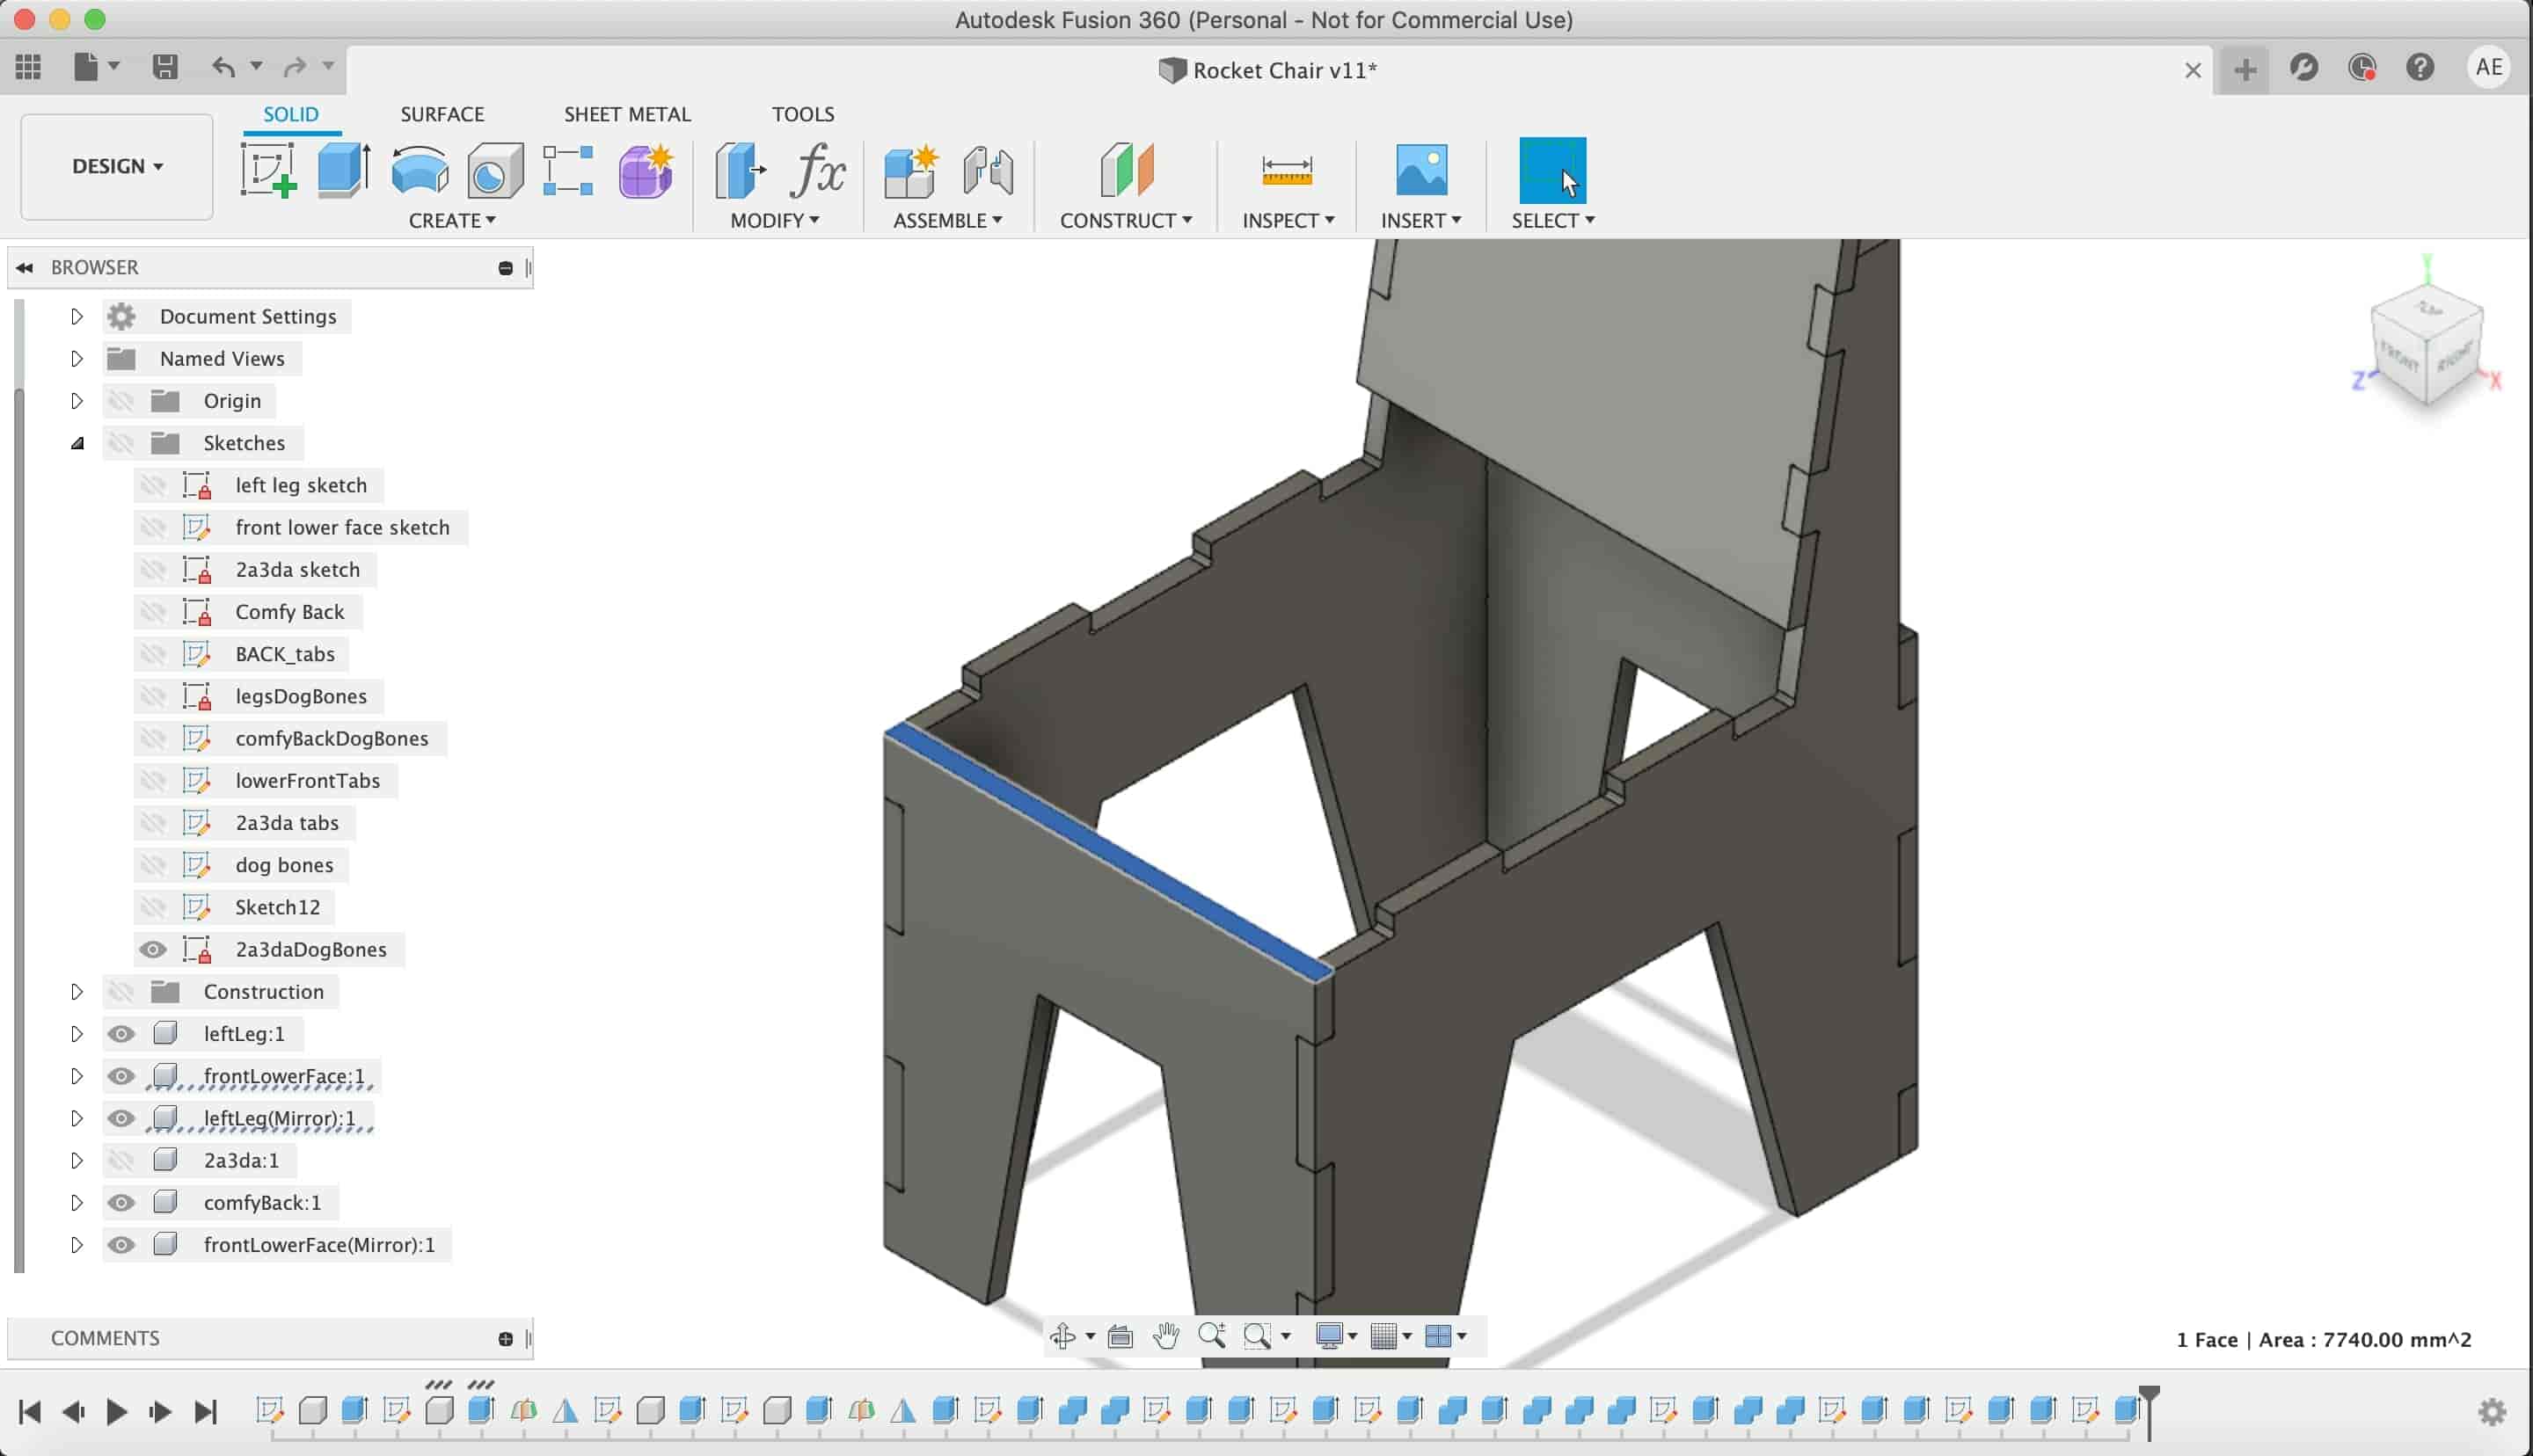Switch to the SOLID tab
Viewport: 2533px width, 1456px height.
[x=291, y=114]
